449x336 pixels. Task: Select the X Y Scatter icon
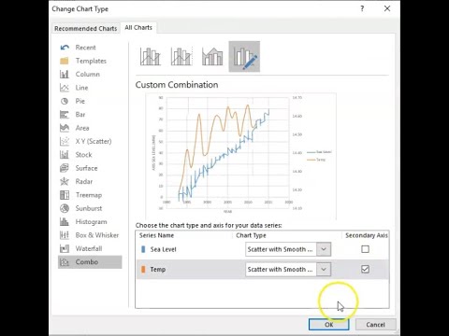tap(65, 141)
